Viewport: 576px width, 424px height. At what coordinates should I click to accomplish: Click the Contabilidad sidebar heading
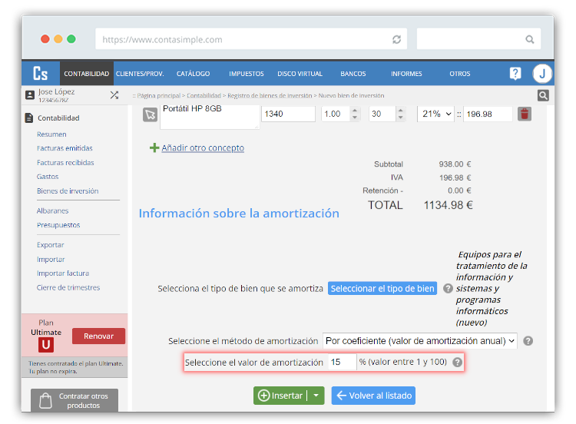click(x=58, y=118)
